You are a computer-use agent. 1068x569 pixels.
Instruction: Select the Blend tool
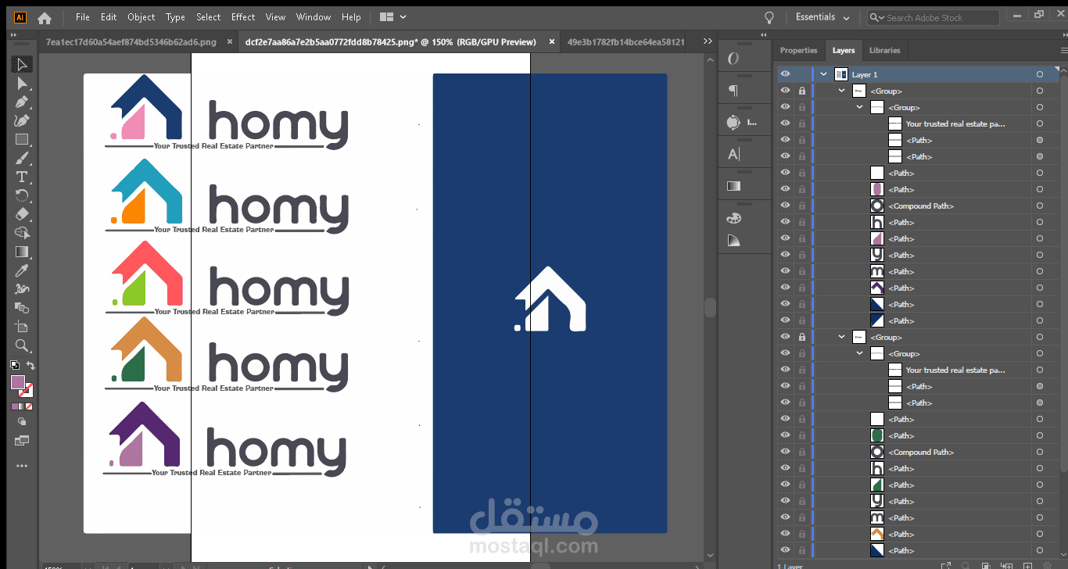click(x=22, y=309)
